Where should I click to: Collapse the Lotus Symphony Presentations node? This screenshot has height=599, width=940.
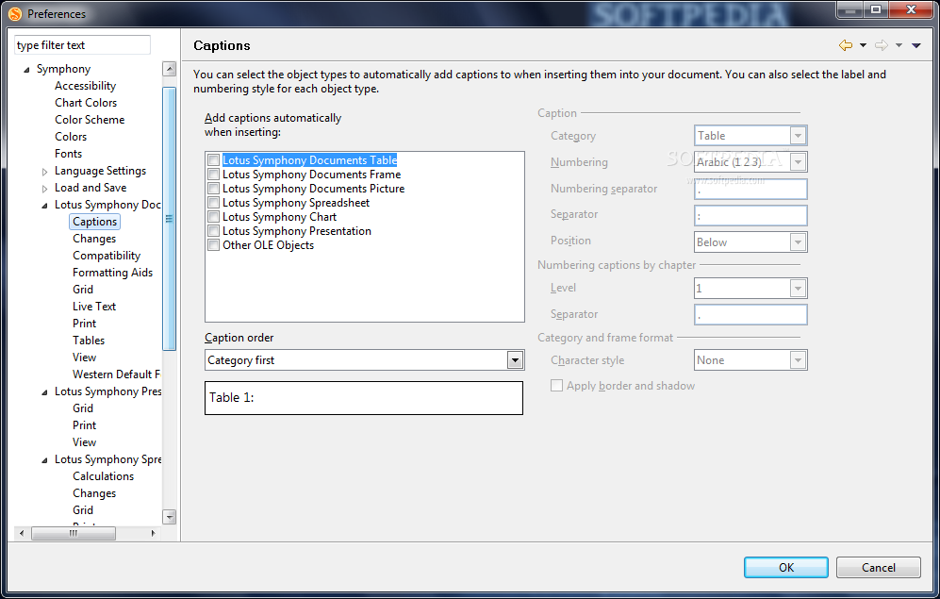(x=44, y=392)
